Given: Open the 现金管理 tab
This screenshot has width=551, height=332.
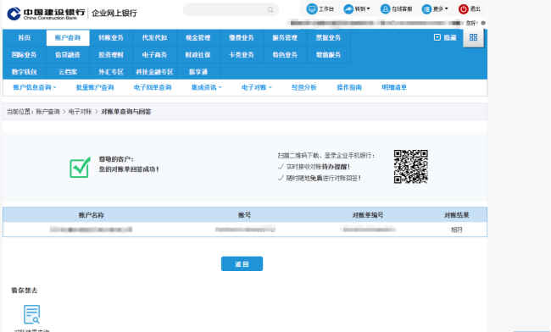Looking at the screenshot, I should tap(198, 37).
